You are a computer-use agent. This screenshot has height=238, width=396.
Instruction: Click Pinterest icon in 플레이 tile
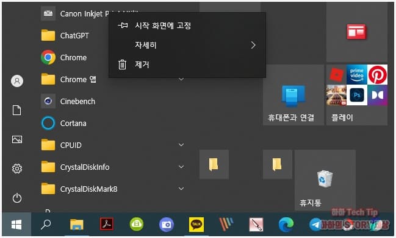coord(377,74)
